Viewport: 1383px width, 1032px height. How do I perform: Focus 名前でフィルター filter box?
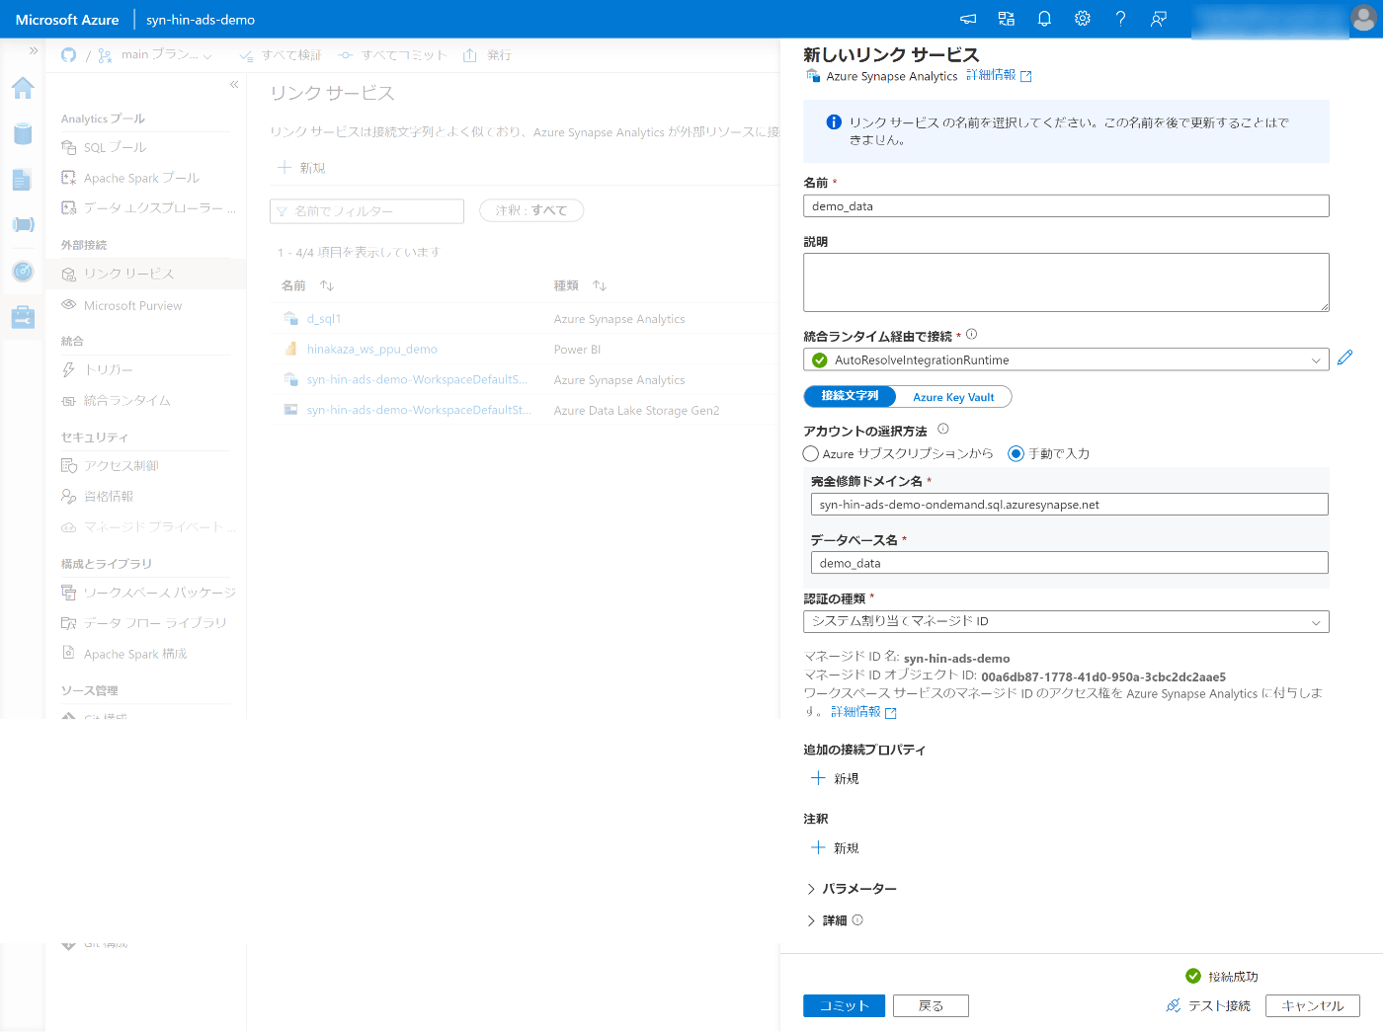coord(366,211)
